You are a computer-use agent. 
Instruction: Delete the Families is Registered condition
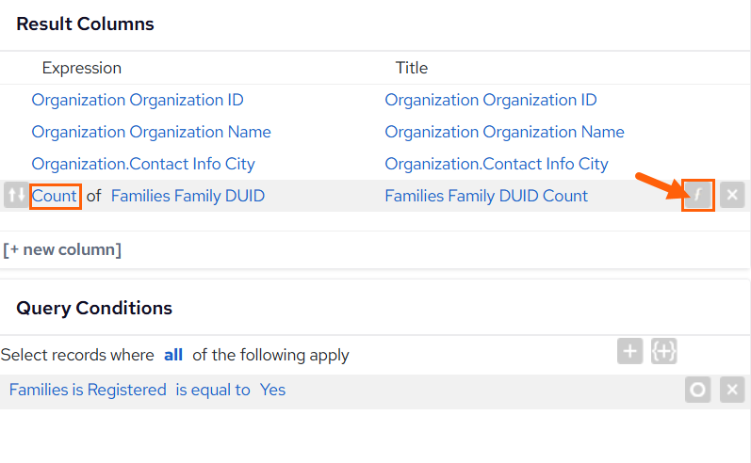[732, 390]
